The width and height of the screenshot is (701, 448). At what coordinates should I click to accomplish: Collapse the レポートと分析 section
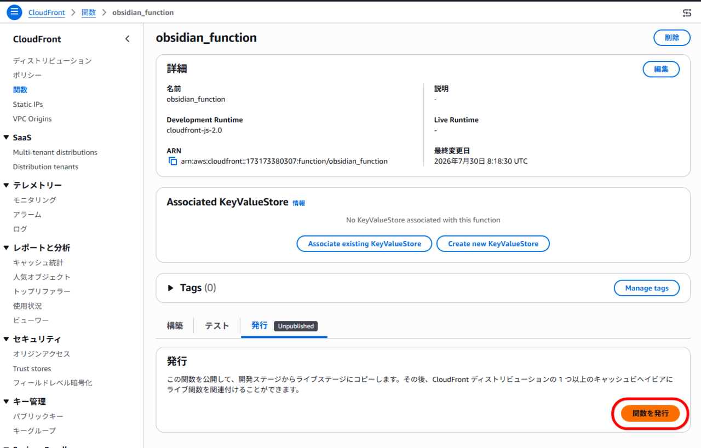click(x=6, y=248)
